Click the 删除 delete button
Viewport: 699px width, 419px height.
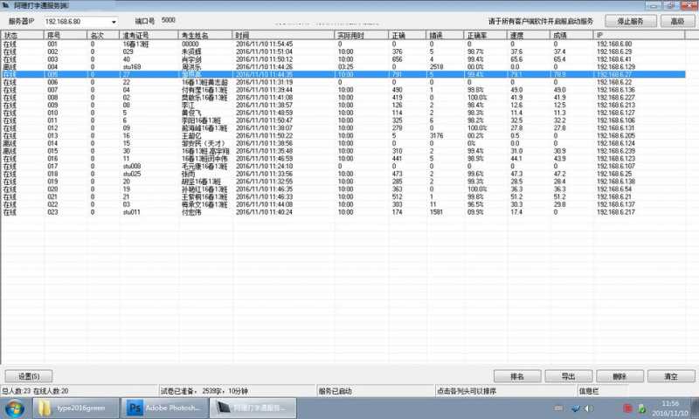pos(619,376)
